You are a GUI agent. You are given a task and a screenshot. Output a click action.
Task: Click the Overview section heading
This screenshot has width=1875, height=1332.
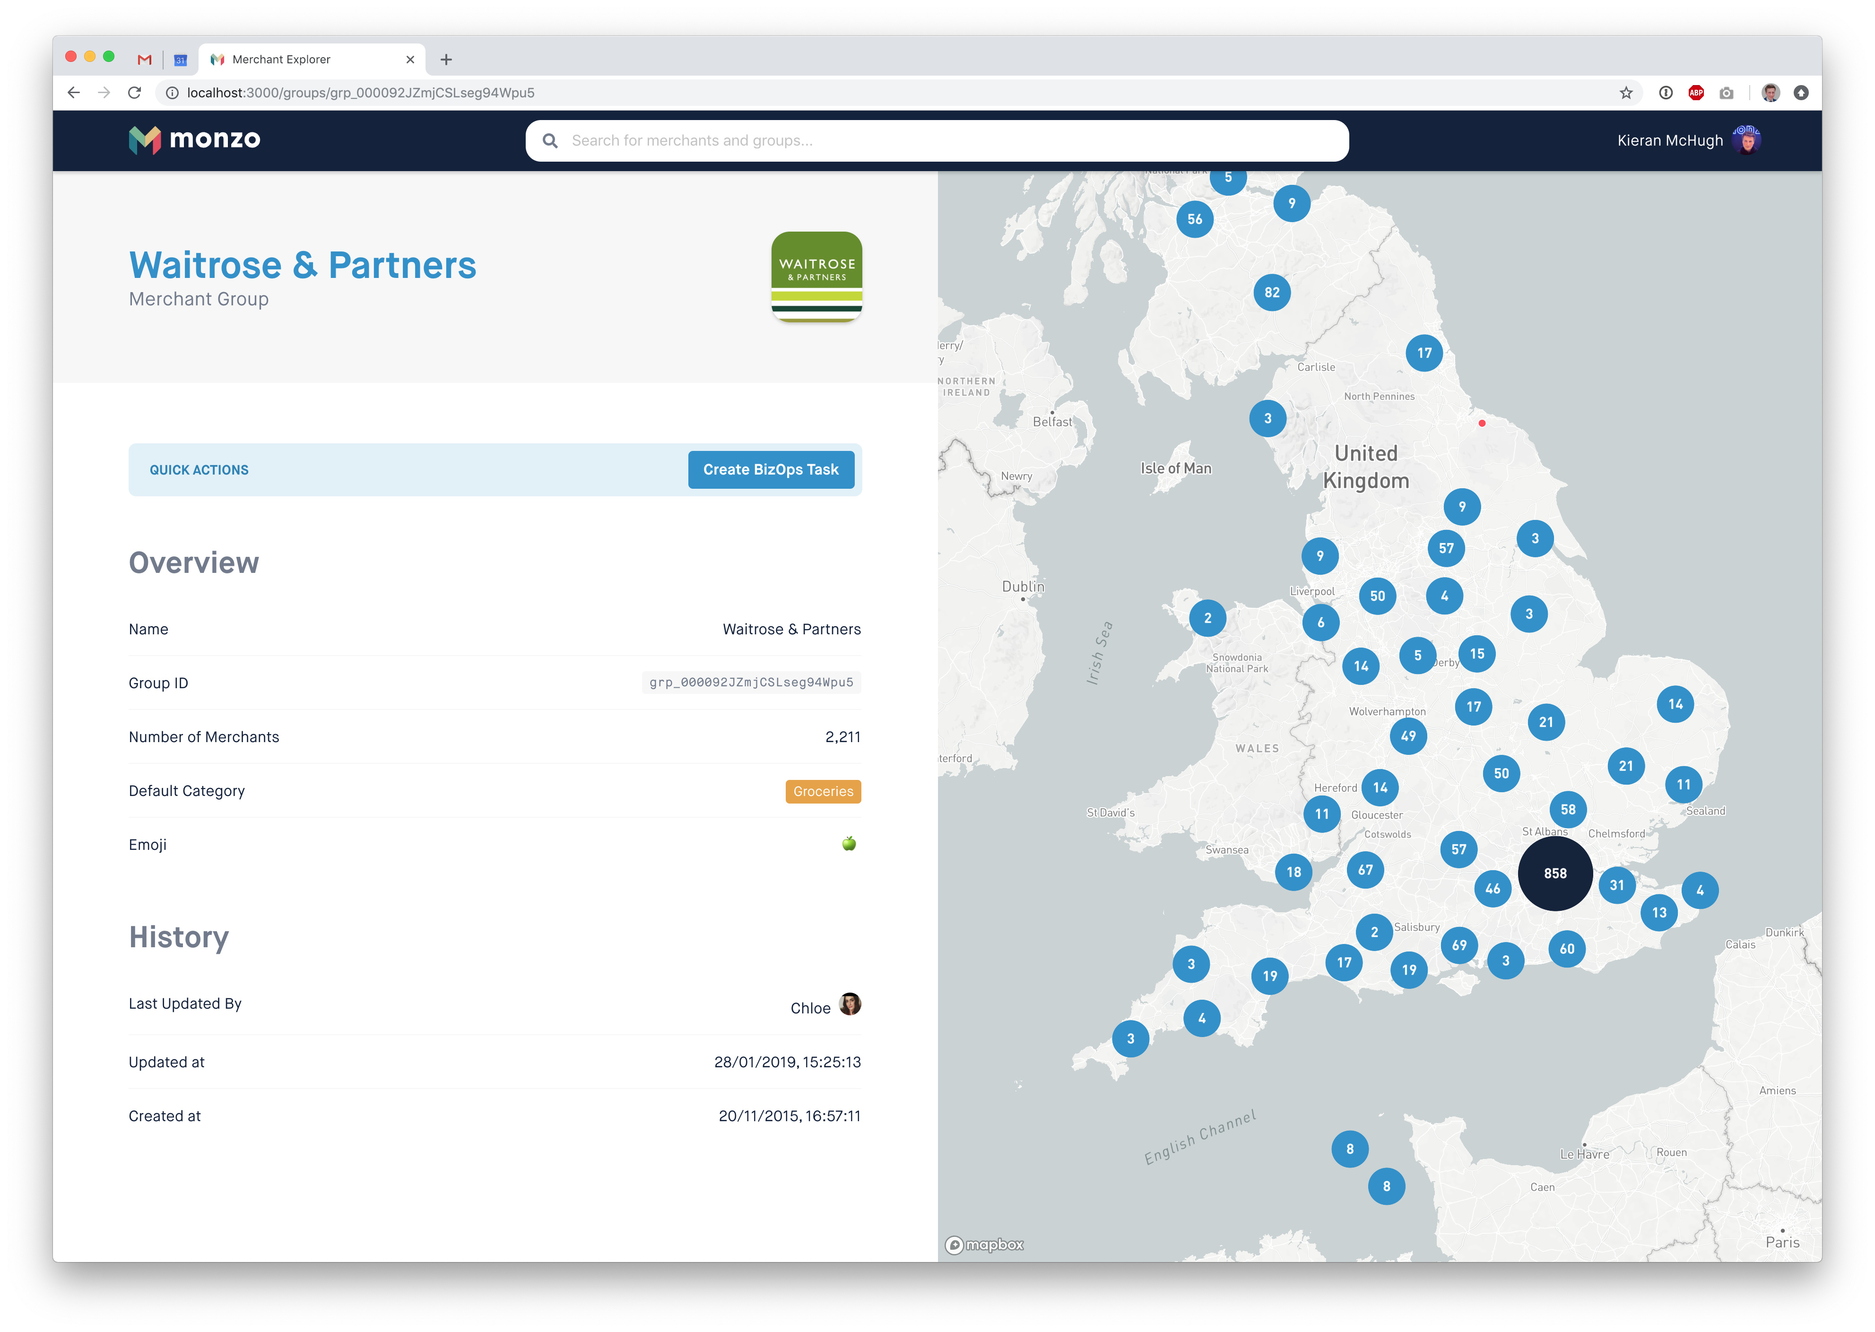click(x=193, y=562)
